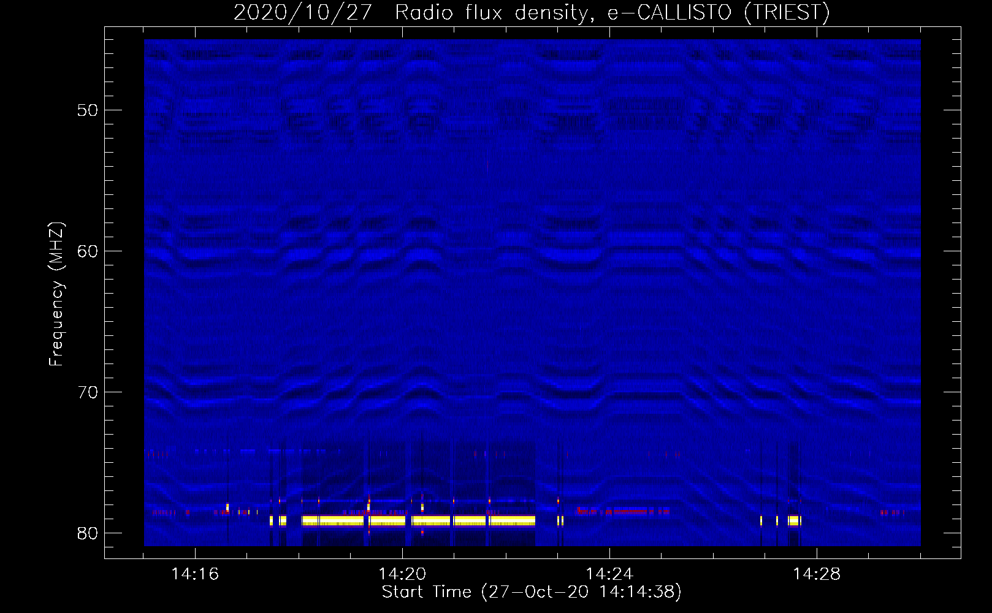Click the plot title '2020/10/27 Radio flux density'
Screen dimensions: 992x613
(531, 12)
